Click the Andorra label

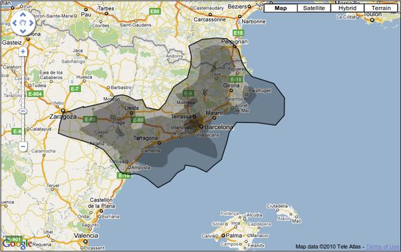tap(174, 56)
